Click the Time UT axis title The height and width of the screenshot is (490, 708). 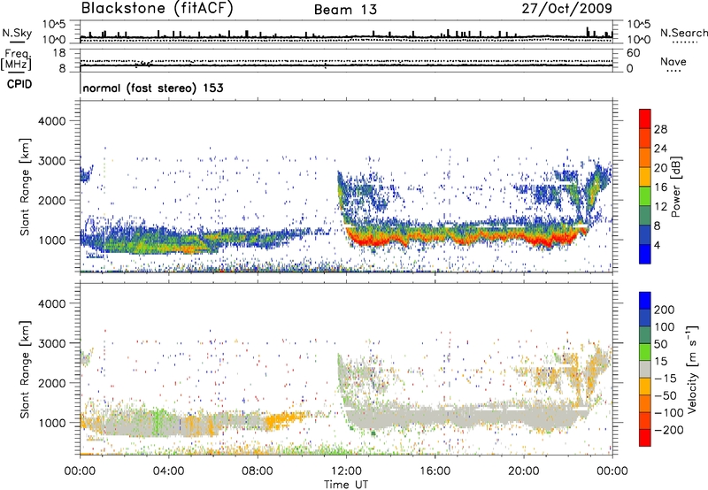tap(346, 485)
